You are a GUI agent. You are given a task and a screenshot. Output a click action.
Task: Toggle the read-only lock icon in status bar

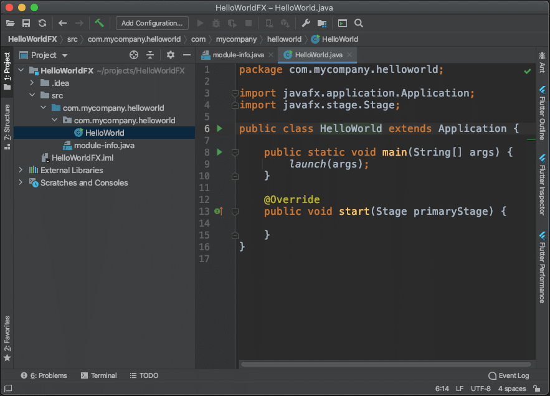[537, 389]
